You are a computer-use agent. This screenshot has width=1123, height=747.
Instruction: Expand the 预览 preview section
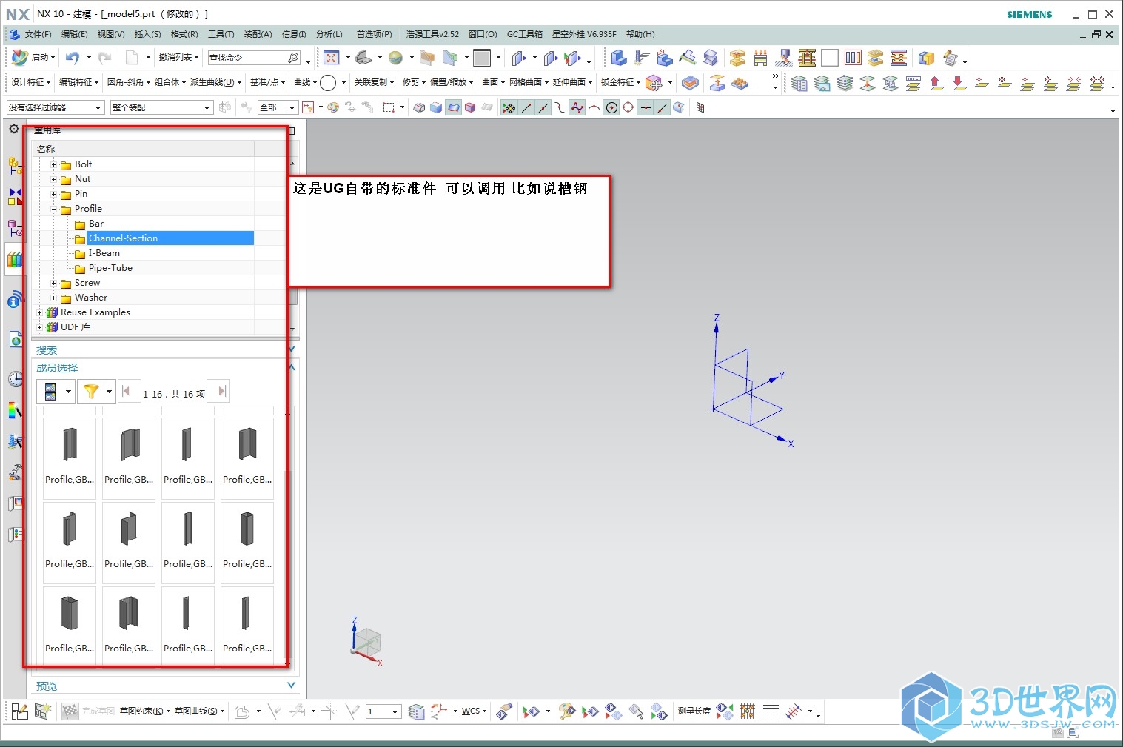pyautogui.click(x=291, y=685)
